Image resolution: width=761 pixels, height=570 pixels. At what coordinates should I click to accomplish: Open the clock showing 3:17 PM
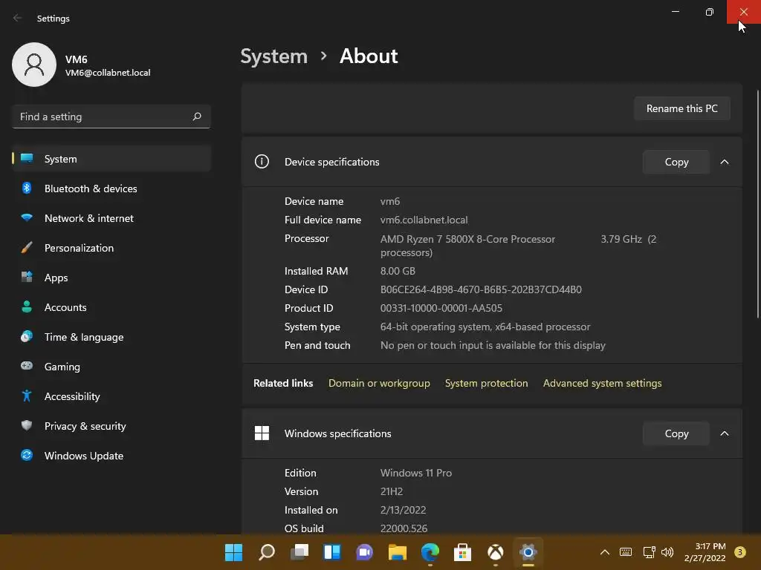(x=705, y=552)
